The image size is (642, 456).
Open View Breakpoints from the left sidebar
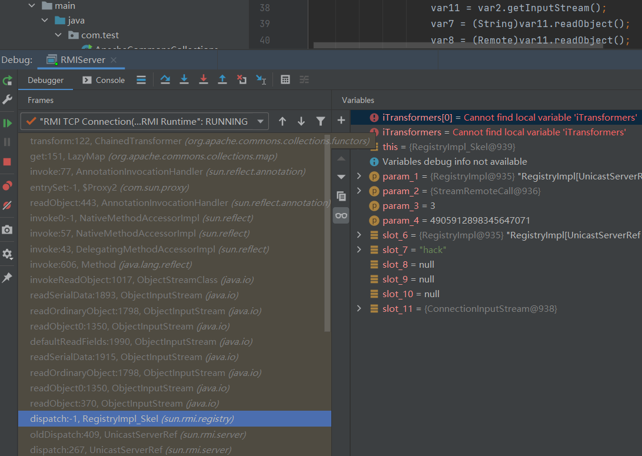8,186
